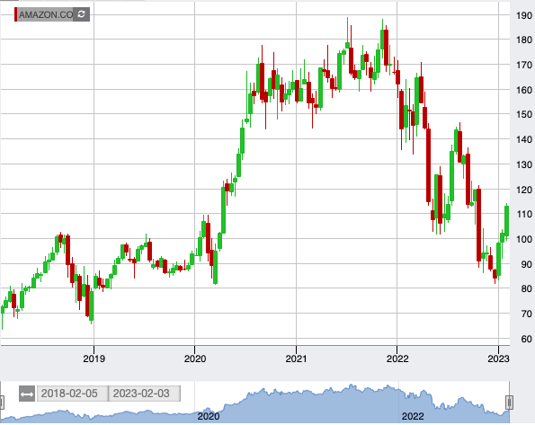Viewport: 535px width, 425px height.
Task: Click the AMAZON.CO series label
Action: 46,14
